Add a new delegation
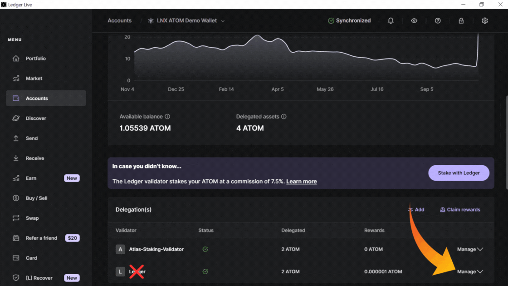This screenshot has height=286, width=508. point(416,210)
